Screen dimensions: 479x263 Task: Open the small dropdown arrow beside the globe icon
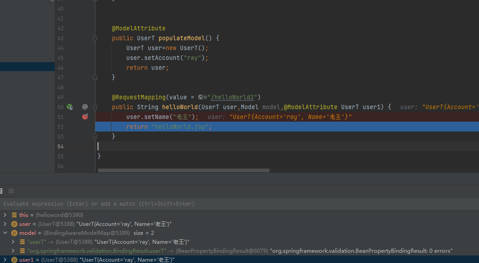tap(205, 98)
